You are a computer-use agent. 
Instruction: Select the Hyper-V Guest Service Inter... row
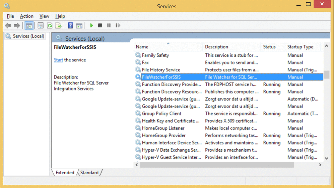(229, 157)
